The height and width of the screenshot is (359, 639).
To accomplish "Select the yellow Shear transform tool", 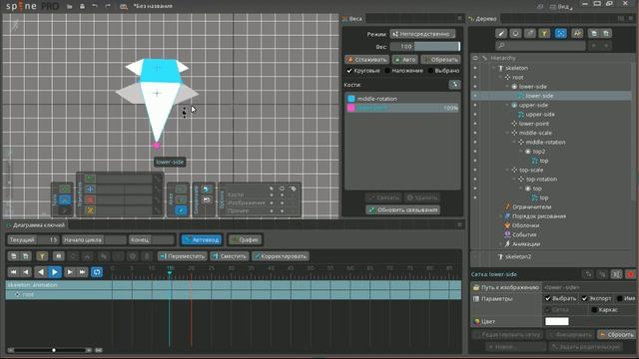I will [x=90, y=210].
